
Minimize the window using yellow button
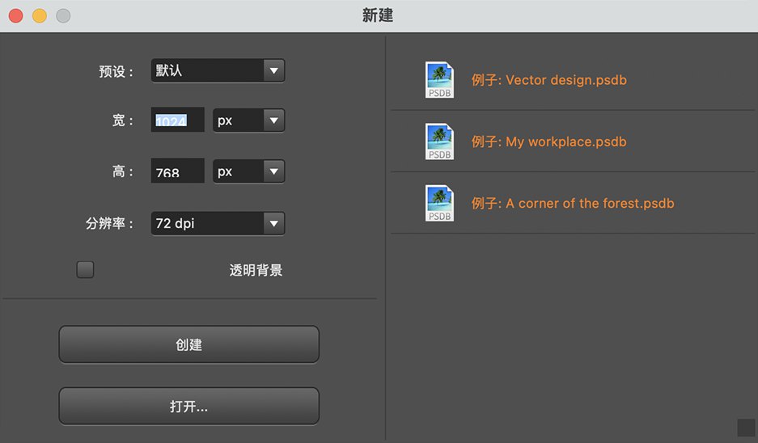coord(39,15)
